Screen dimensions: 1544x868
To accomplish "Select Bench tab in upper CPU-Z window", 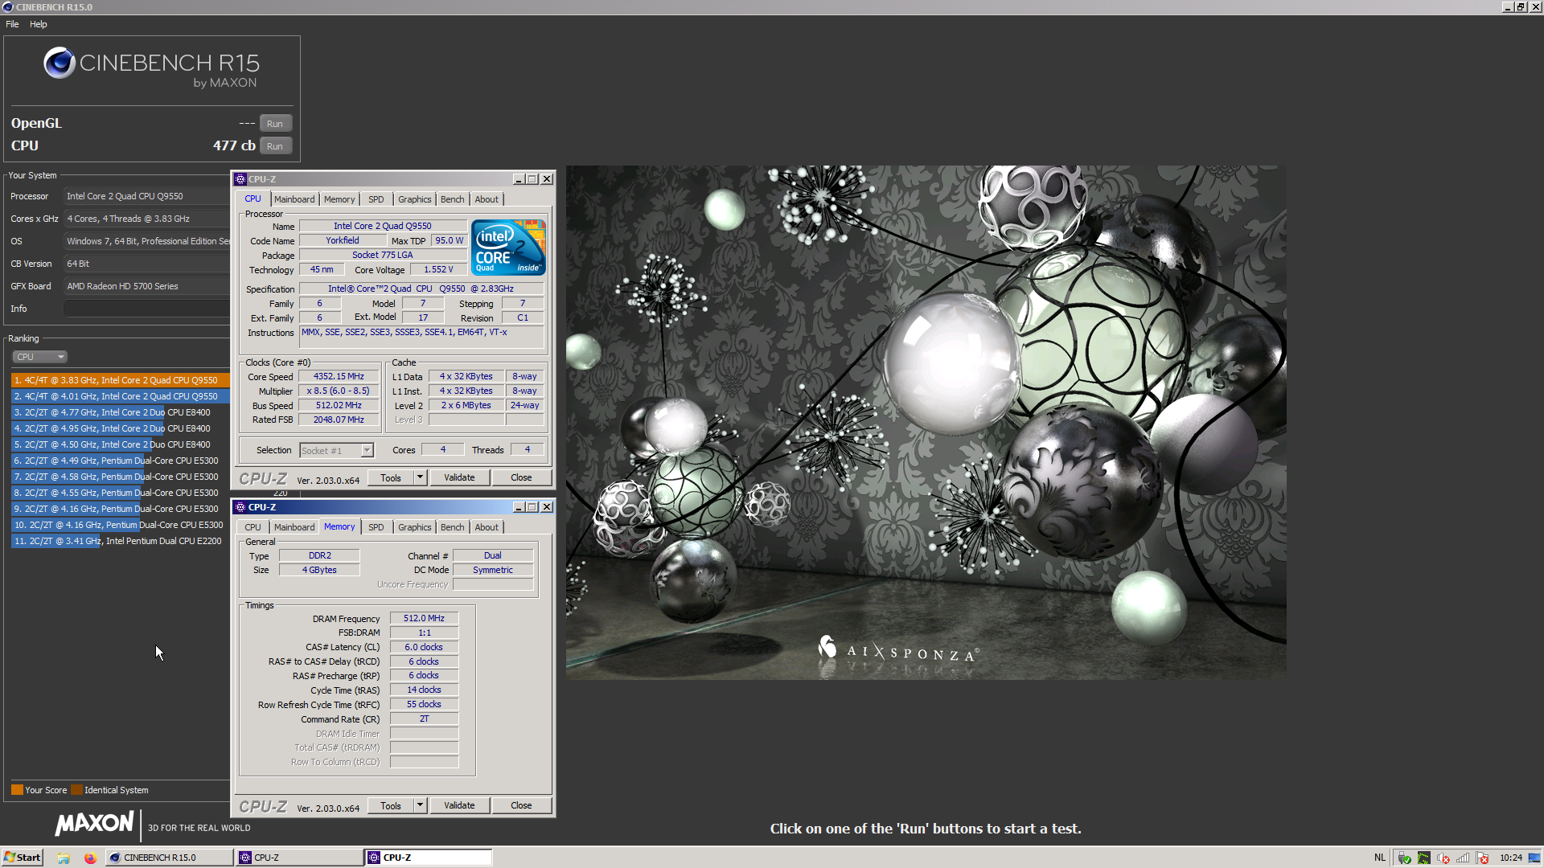I will [x=453, y=199].
